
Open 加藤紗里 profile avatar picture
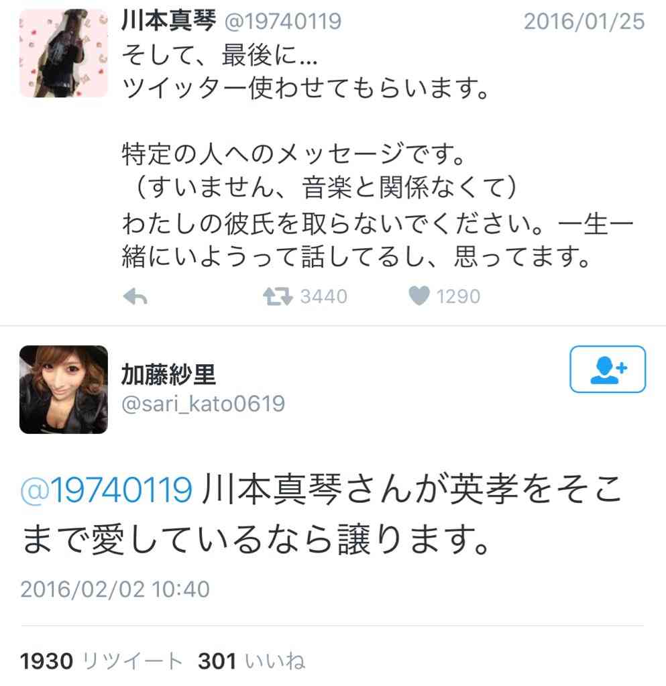(64, 390)
